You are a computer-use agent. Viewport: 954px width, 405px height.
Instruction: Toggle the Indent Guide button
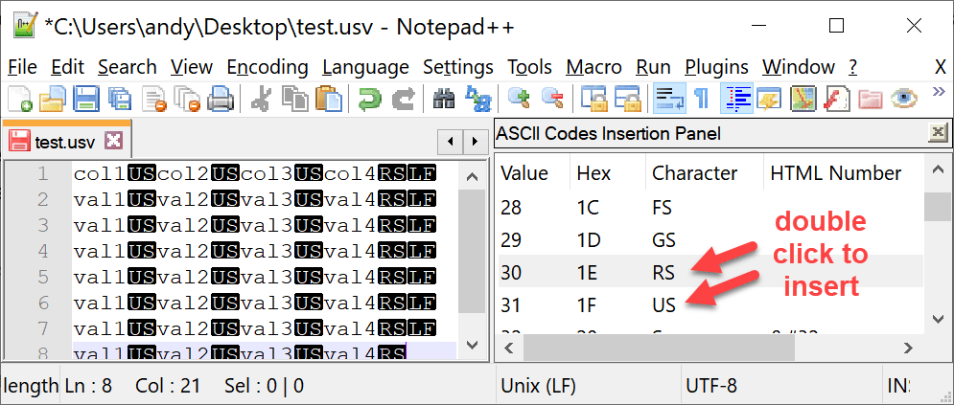pyautogui.click(x=736, y=98)
